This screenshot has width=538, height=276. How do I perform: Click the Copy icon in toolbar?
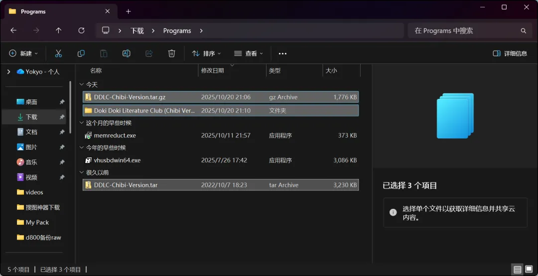click(81, 53)
